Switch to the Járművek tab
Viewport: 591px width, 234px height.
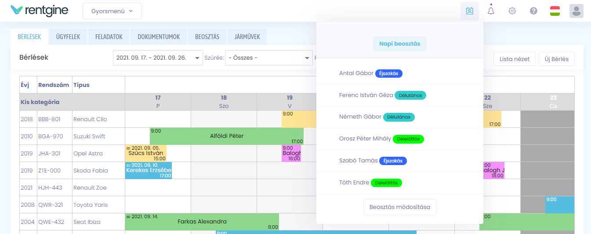[247, 37]
